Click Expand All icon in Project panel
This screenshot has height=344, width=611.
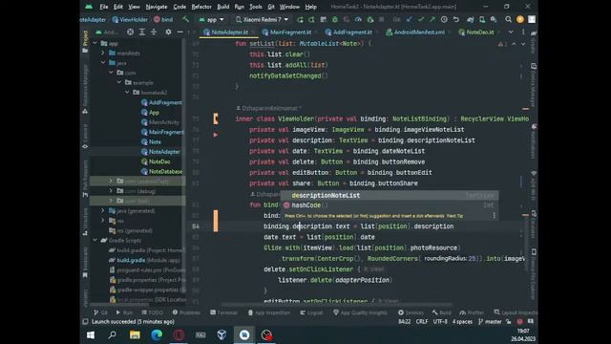pyautogui.click(x=142, y=32)
